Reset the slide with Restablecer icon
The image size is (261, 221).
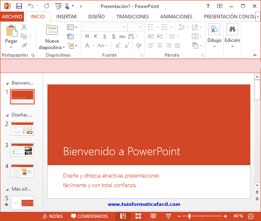pyautogui.click(x=70, y=36)
